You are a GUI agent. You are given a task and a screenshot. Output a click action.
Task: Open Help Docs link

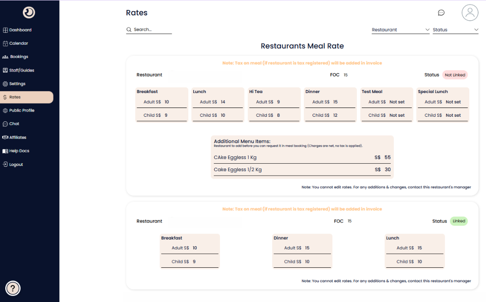19,151
